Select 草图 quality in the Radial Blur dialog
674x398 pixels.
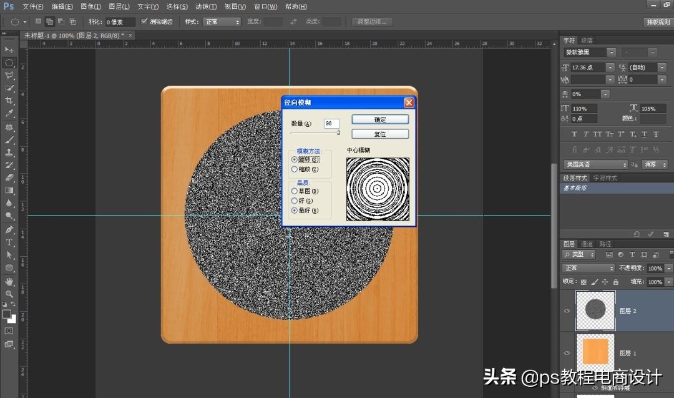click(x=294, y=191)
